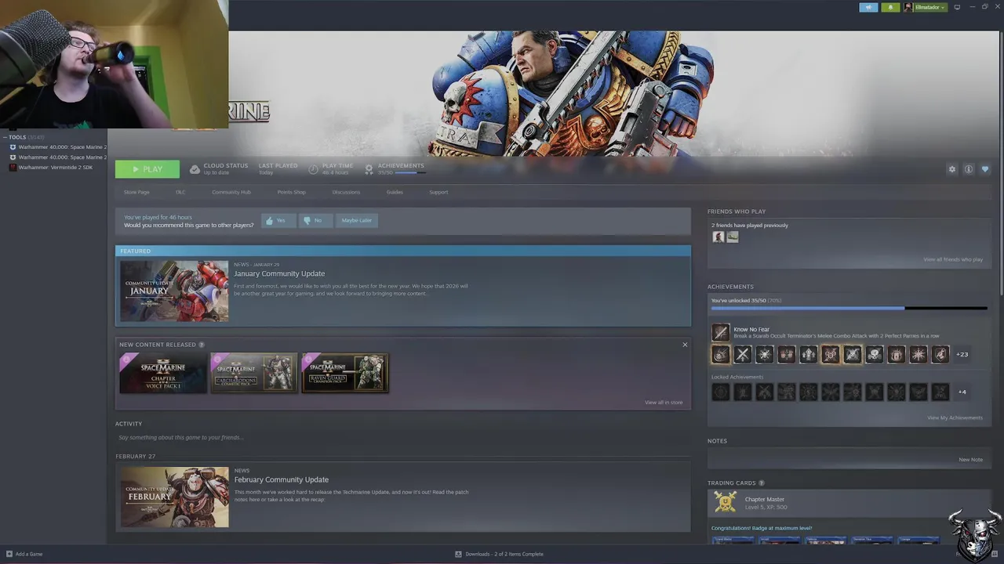Click the Last Played Today stat

coord(278,168)
